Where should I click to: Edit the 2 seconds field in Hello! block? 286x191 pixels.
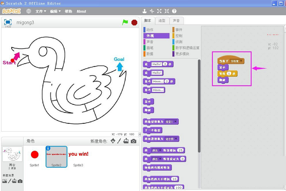(x=165, y=64)
